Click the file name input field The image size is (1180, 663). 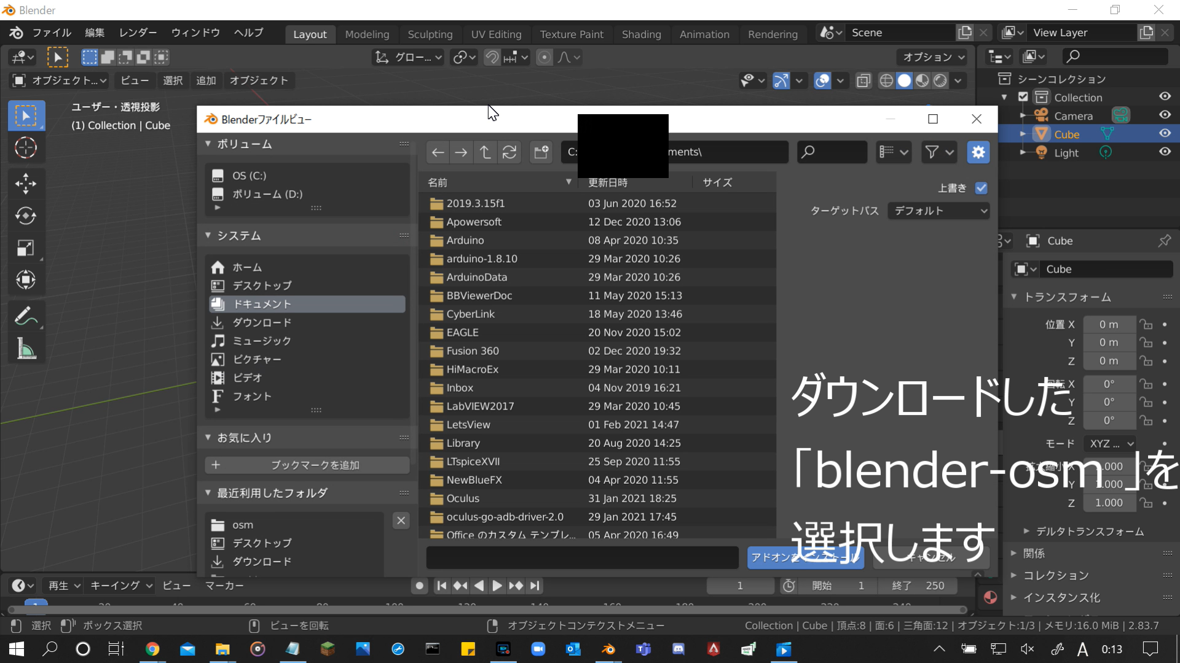tap(582, 557)
